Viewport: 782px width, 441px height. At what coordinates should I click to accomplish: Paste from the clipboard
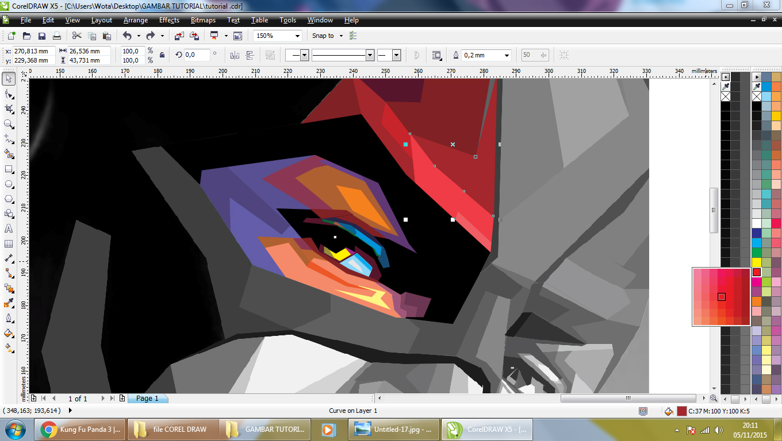coord(106,36)
